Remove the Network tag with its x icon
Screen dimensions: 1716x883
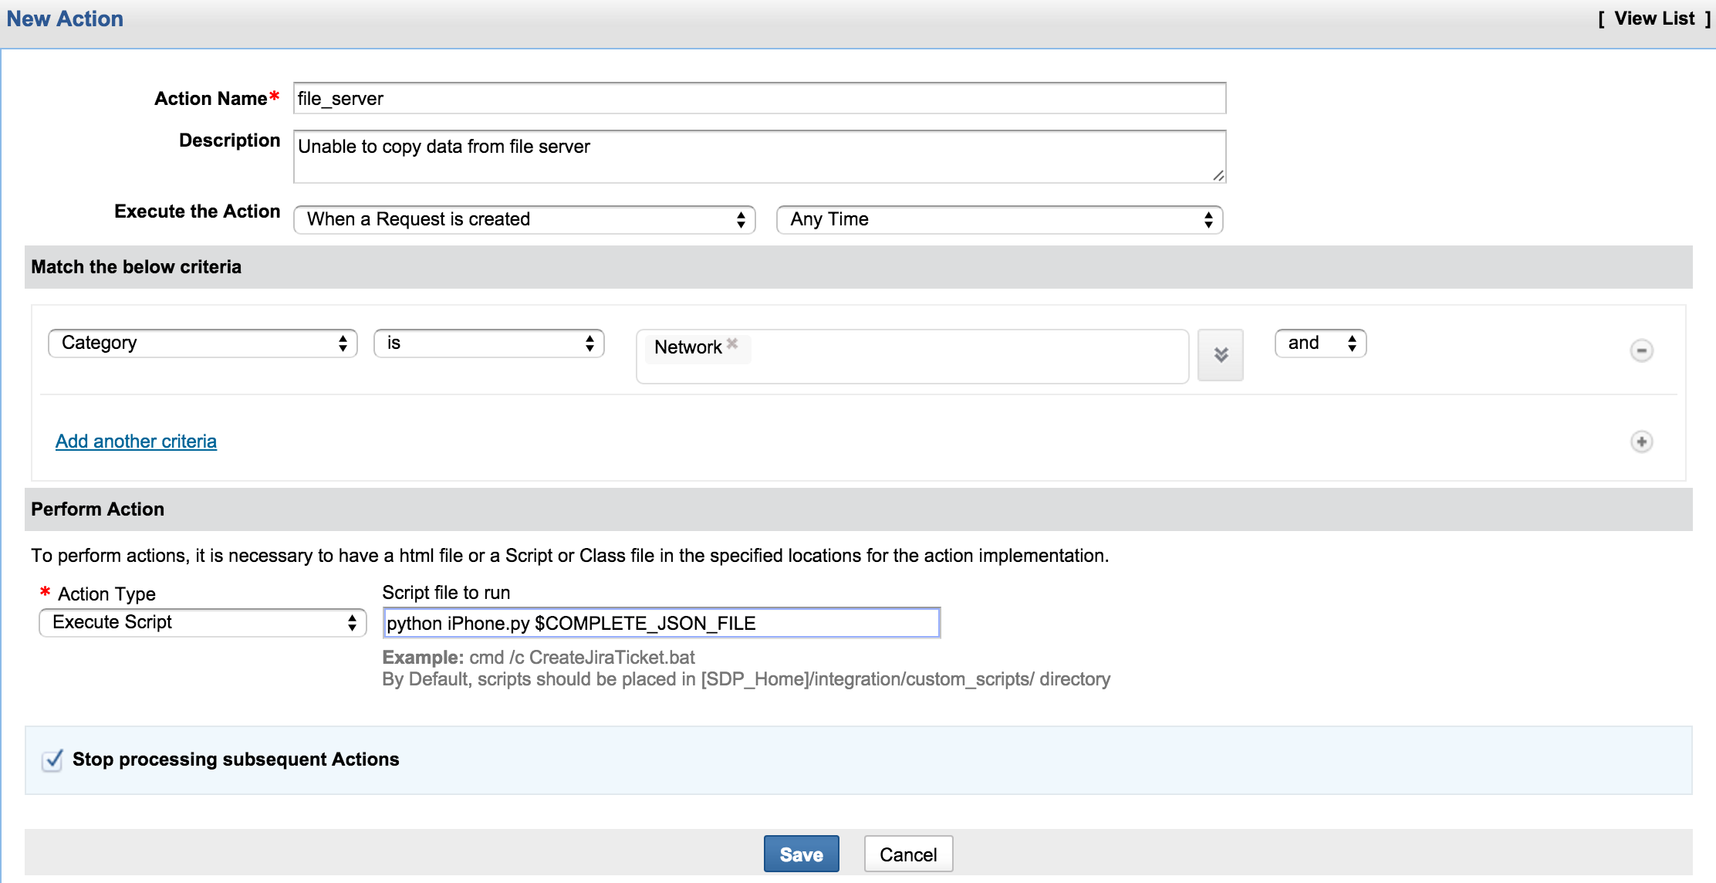[x=732, y=343]
